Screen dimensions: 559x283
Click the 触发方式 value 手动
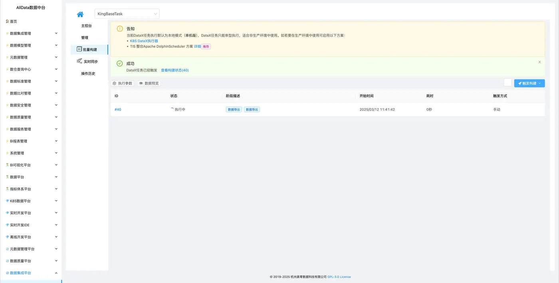tap(497, 109)
